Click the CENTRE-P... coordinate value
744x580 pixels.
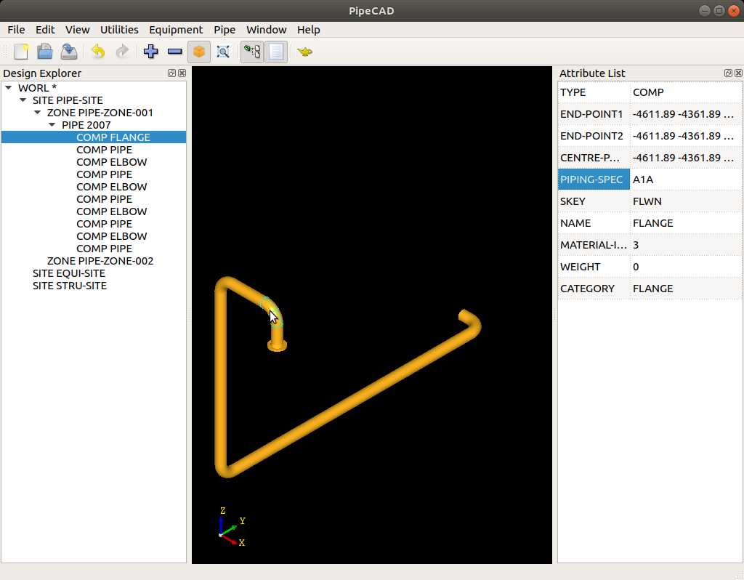point(686,158)
